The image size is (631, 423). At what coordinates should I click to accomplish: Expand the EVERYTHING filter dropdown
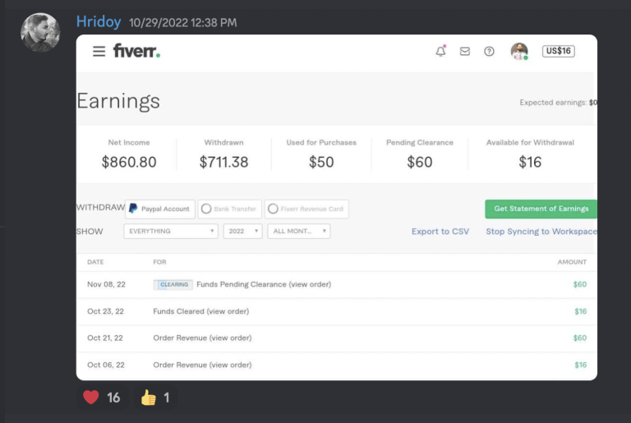(171, 232)
